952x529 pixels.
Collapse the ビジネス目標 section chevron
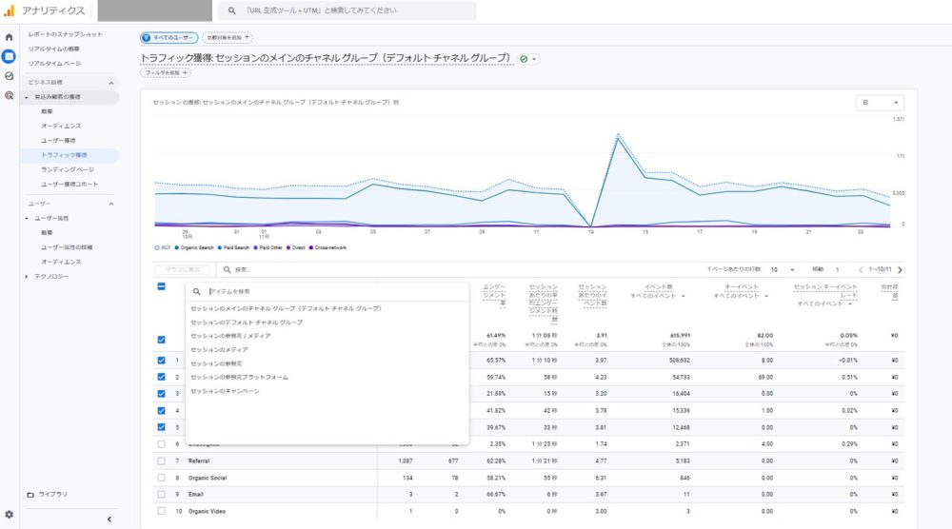111,83
